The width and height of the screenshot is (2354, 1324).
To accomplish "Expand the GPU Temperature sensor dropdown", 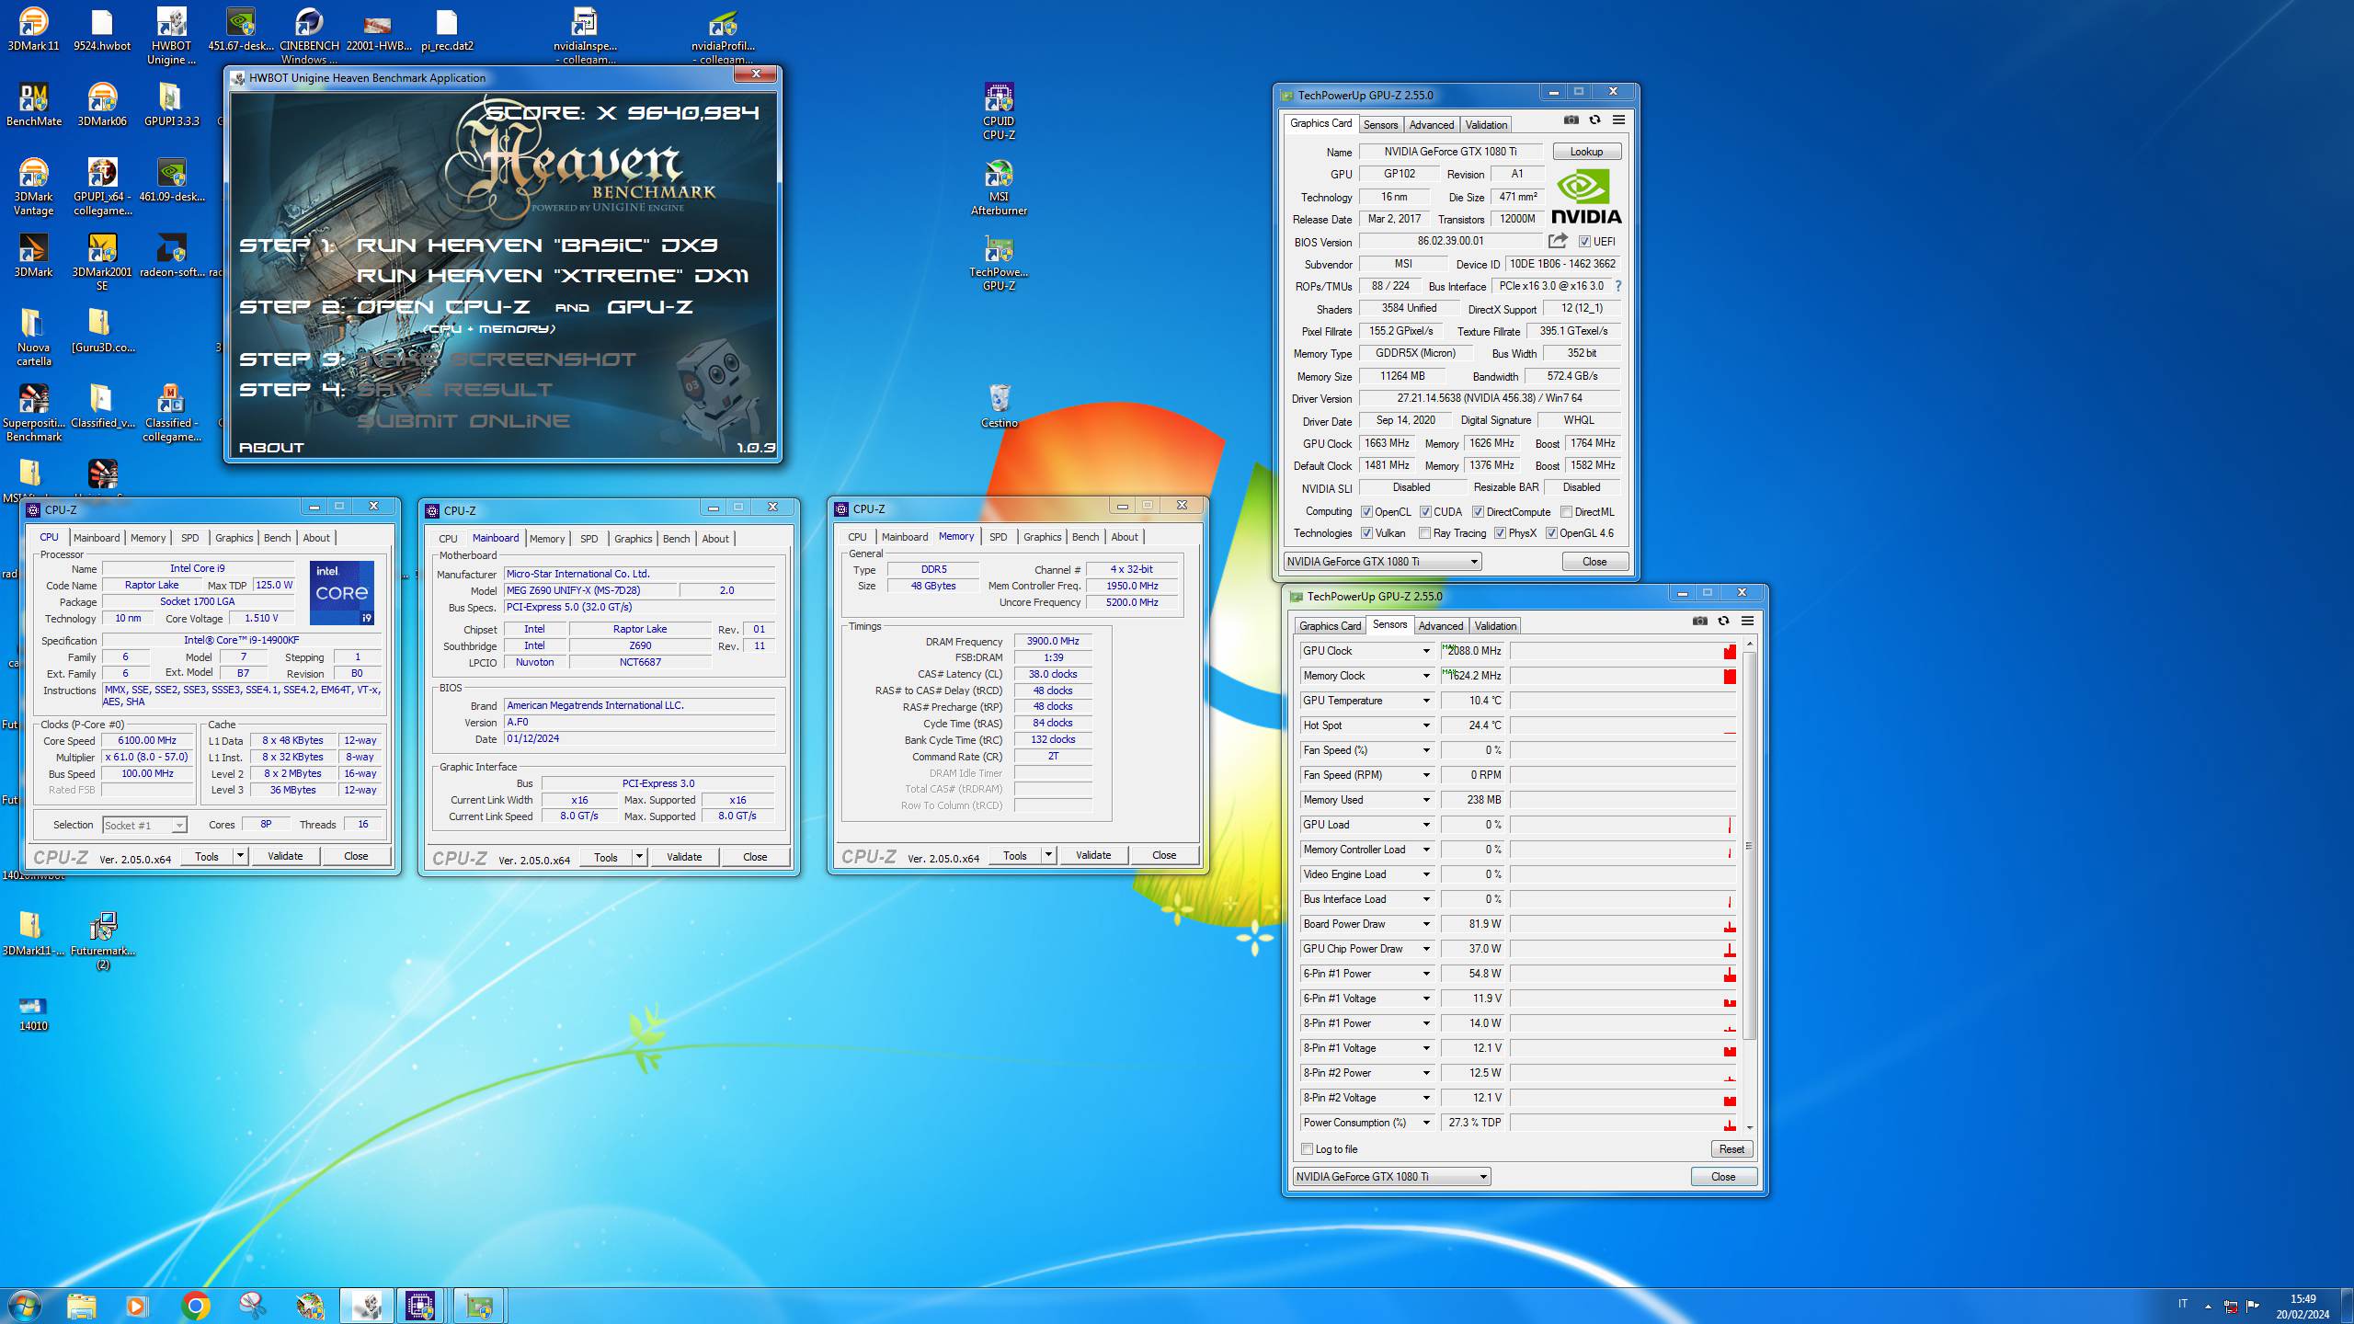I will point(1426,701).
